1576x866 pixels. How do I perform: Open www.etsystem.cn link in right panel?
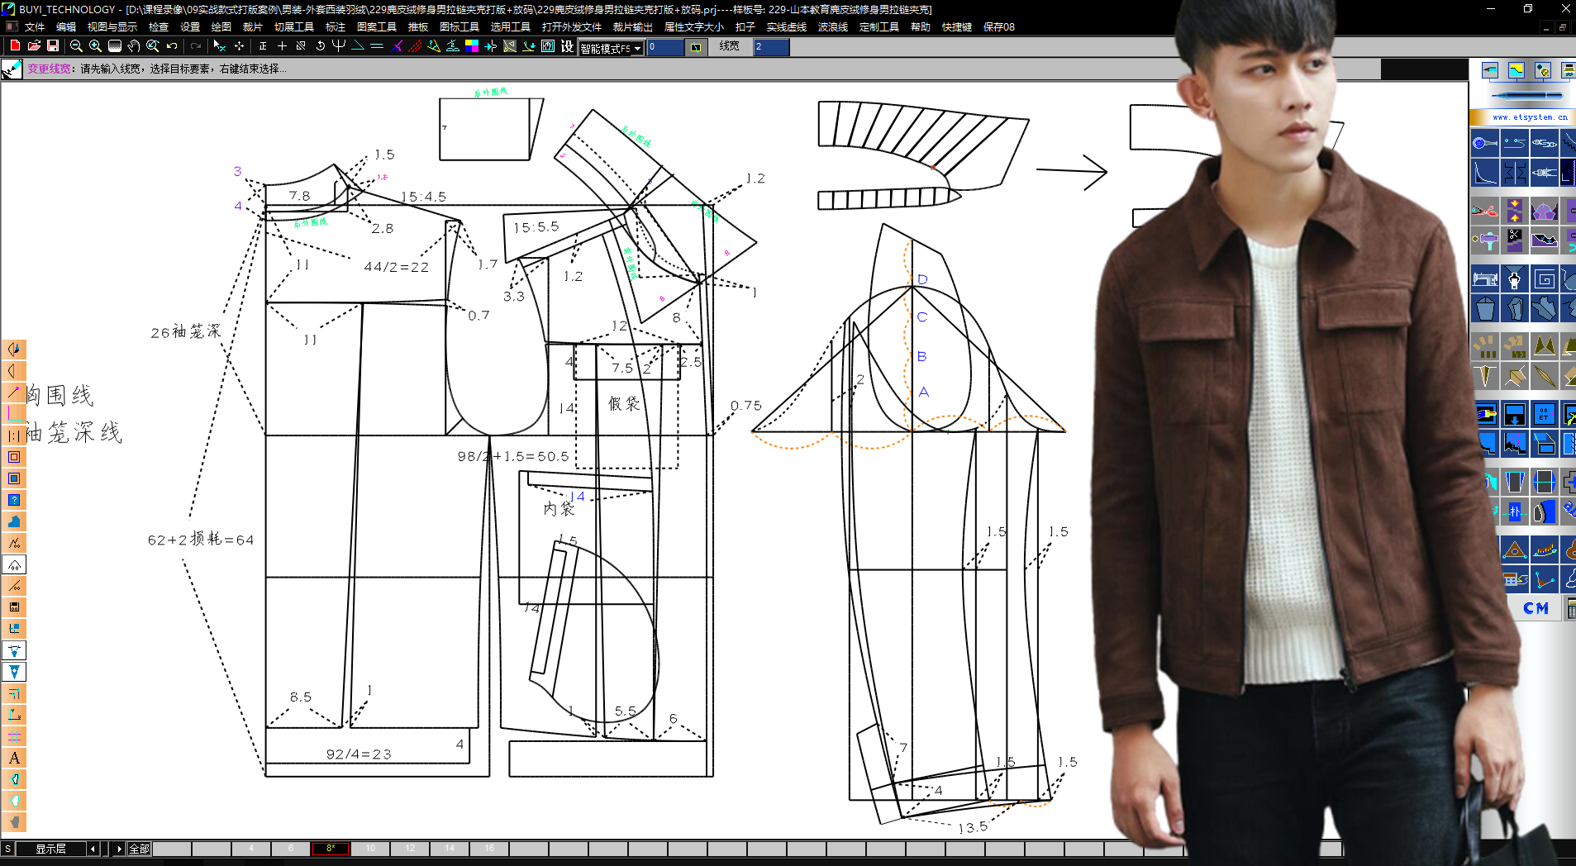(x=1530, y=117)
